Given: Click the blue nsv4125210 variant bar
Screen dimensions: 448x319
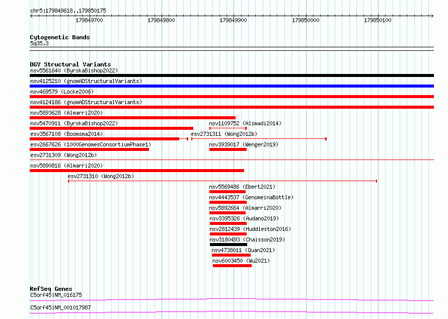Looking at the screenshot, I should point(232,86).
